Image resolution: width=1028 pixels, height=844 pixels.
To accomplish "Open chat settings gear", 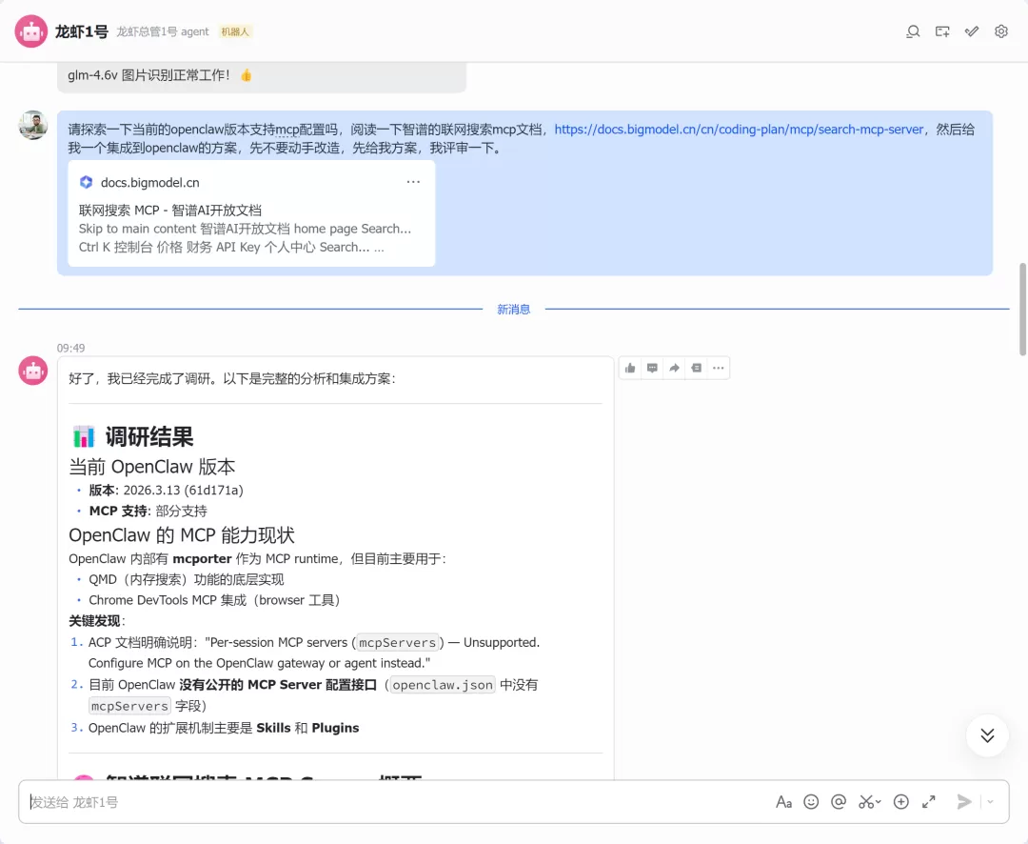I will click(1001, 31).
